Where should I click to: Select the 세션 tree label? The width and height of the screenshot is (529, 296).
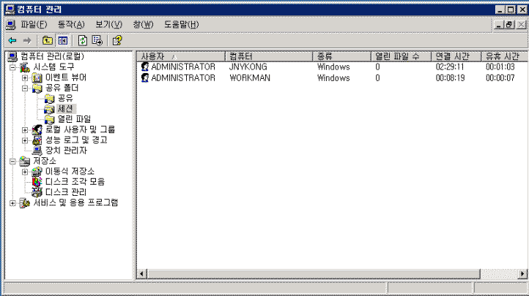(x=65, y=109)
